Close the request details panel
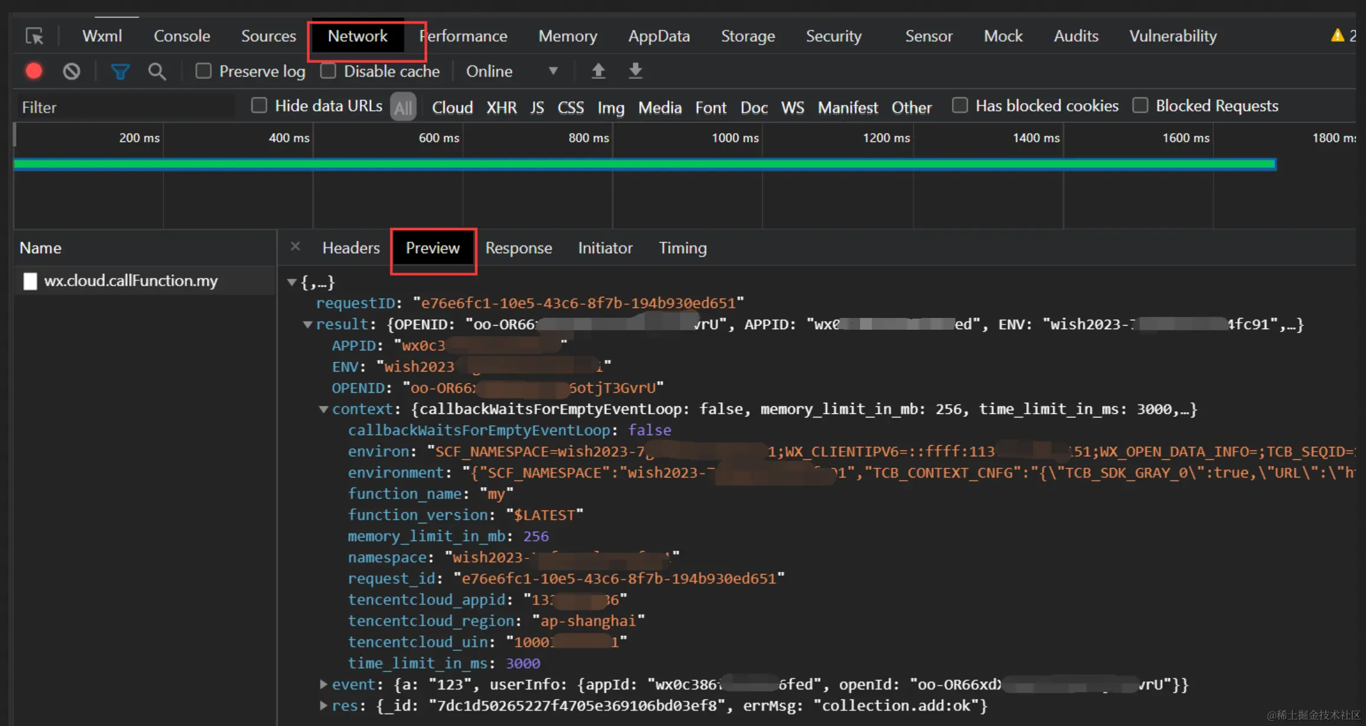Screen dimensions: 1366x726 click(x=295, y=247)
